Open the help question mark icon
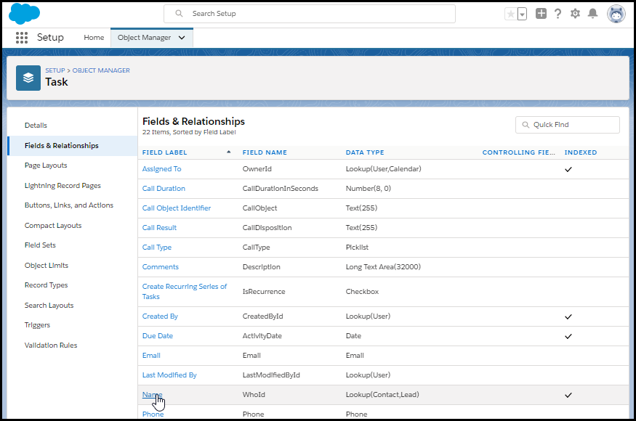The image size is (636, 421). pos(558,13)
